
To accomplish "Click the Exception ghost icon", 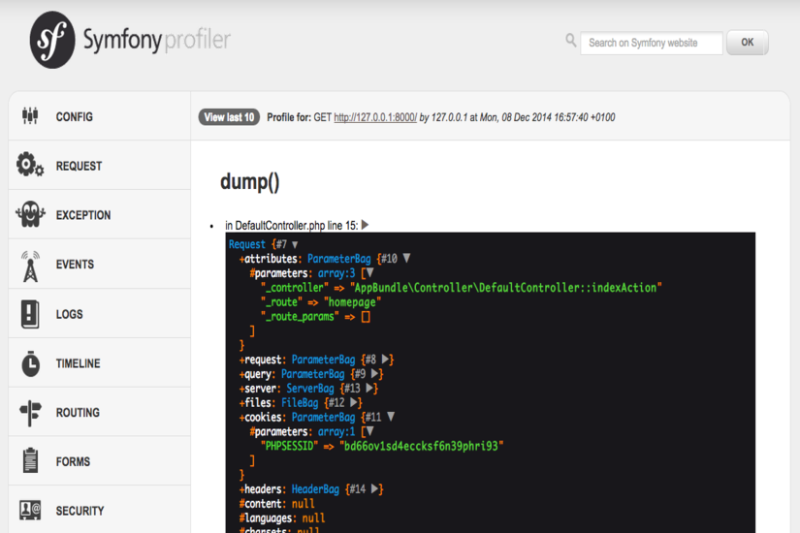I will (30, 214).
